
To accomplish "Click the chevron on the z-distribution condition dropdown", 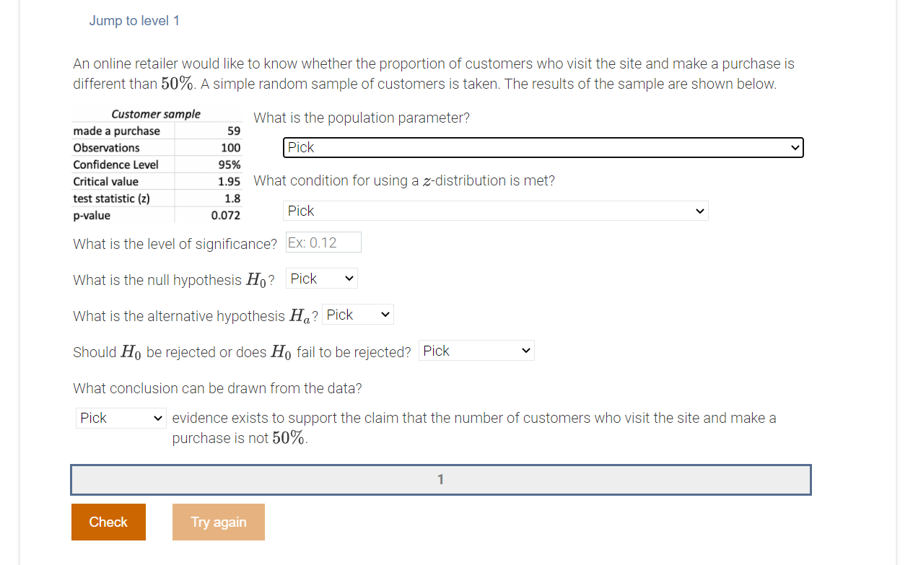I will tap(699, 211).
